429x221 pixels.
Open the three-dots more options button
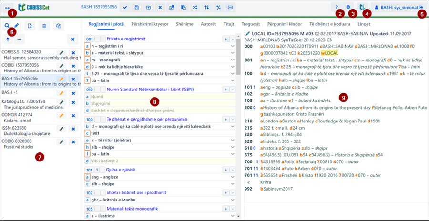click(x=19, y=39)
